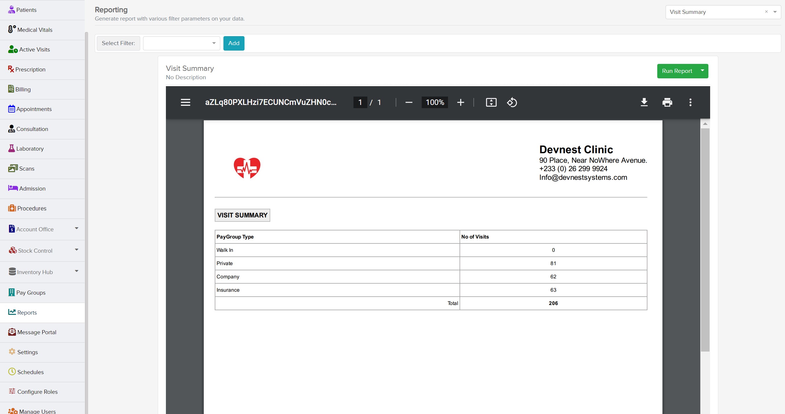Image resolution: width=785 pixels, height=414 pixels.
Task: Click the Admission bed icon
Action: 13,188
